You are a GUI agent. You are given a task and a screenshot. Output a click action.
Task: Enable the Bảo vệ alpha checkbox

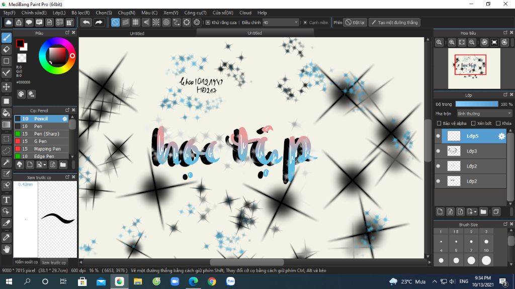click(x=439, y=123)
